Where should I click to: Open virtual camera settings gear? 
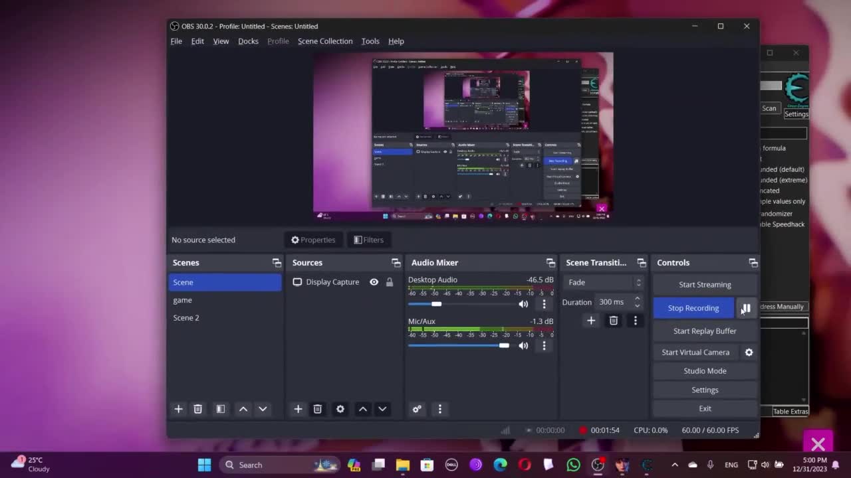(749, 353)
